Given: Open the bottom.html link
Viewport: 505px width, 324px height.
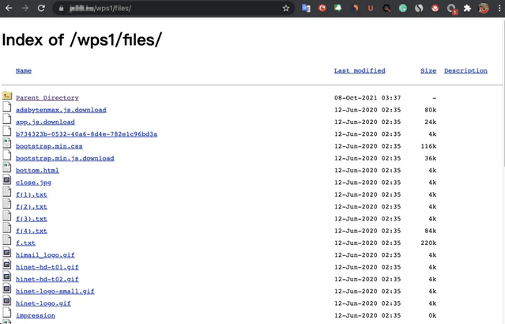Looking at the screenshot, I should (x=37, y=171).
